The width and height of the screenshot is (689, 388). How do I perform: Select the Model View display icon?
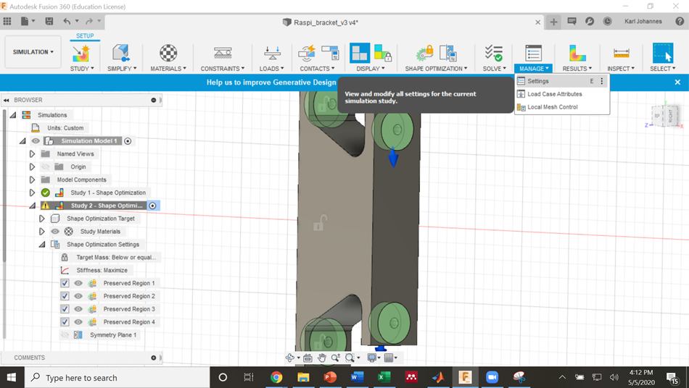pos(360,53)
